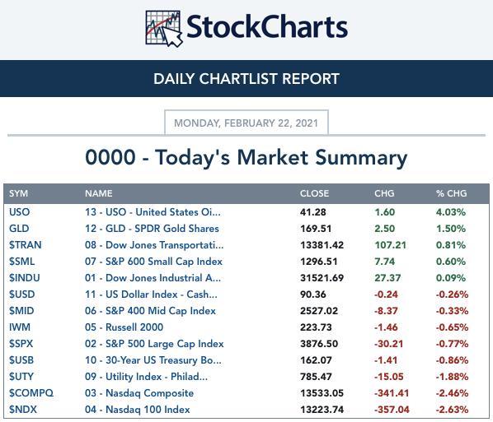The image size is (493, 422).
Task: Open 07 - S&P 600 Small Cap Index
Action: point(153,262)
